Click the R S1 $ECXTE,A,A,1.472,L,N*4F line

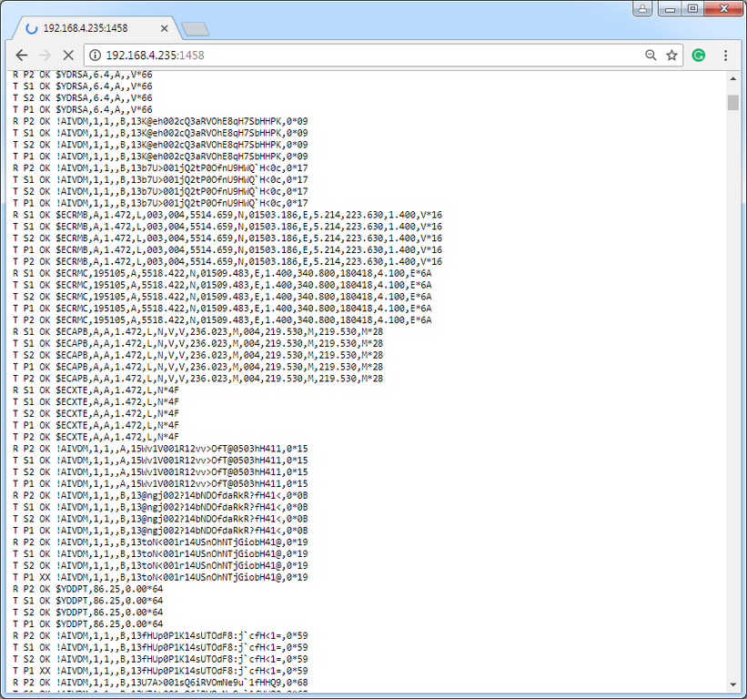[x=96, y=390]
